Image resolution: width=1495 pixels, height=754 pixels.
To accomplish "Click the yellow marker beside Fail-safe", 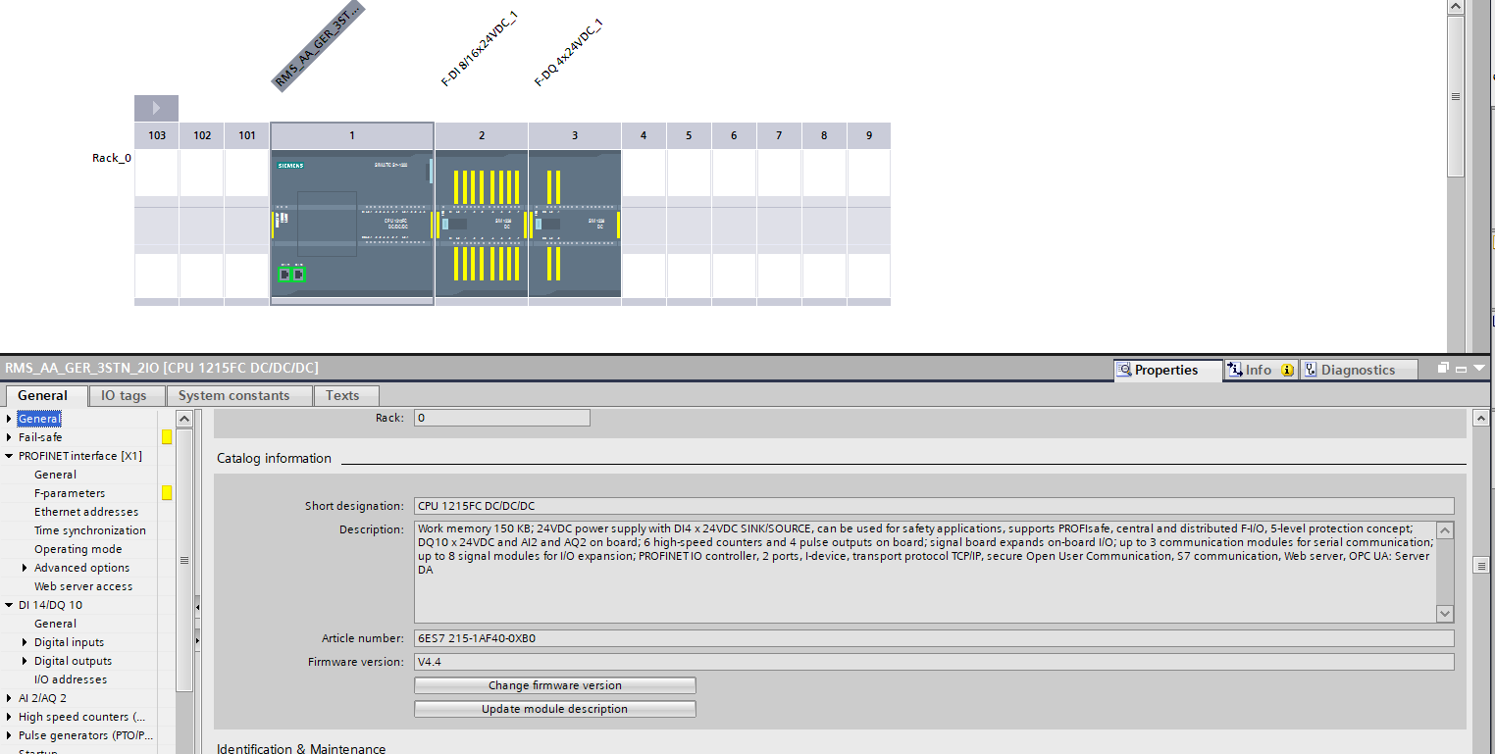I will pyautogui.click(x=167, y=437).
